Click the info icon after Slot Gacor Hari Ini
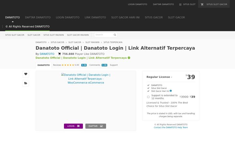Viewport: 235px width, 146px height. 171,91
